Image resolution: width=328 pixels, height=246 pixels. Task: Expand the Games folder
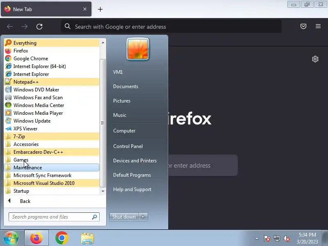(x=52, y=160)
